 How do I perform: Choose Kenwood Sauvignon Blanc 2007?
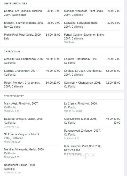click(x=92, y=25)
